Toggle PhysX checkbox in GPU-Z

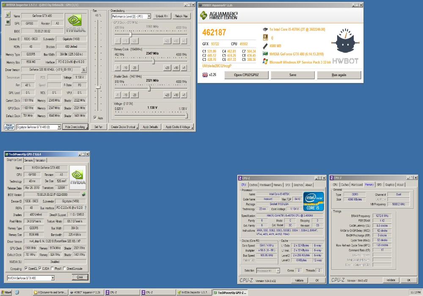tap(52, 269)
